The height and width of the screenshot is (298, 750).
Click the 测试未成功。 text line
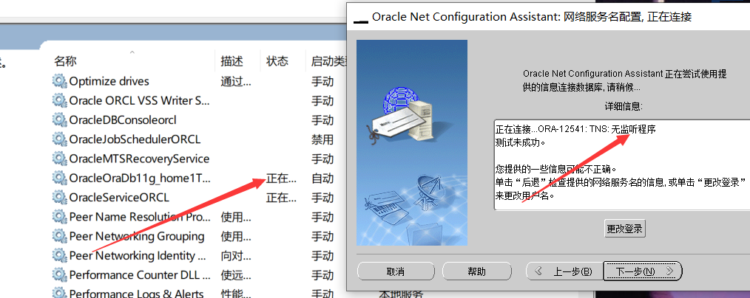[521, 142]
